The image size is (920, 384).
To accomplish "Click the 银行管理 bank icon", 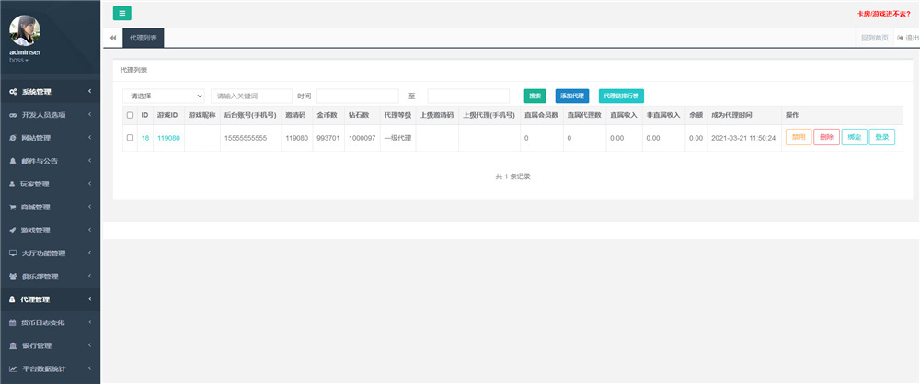I will (13, 345).
